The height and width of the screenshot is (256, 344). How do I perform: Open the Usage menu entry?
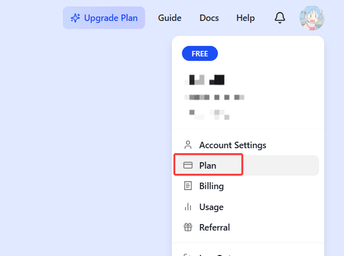[248, 207]
